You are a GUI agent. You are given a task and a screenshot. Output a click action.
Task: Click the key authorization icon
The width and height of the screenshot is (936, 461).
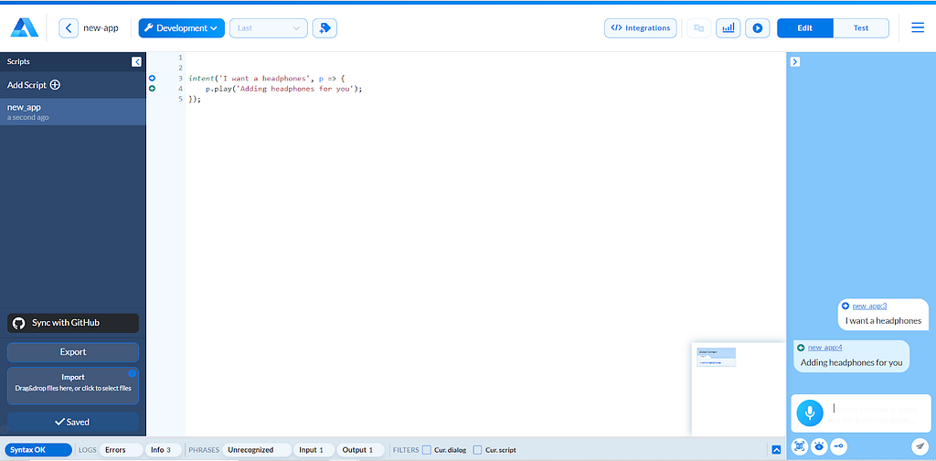coord(839,446)
